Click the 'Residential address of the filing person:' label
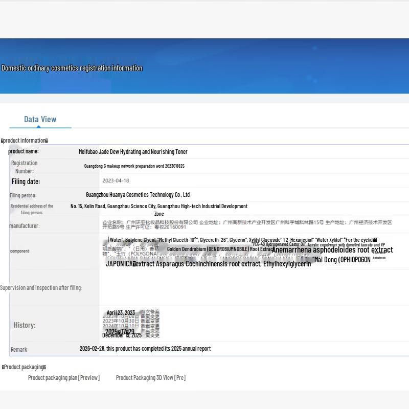The width and height of the screenshot is (409, 409). coord(32,209)
